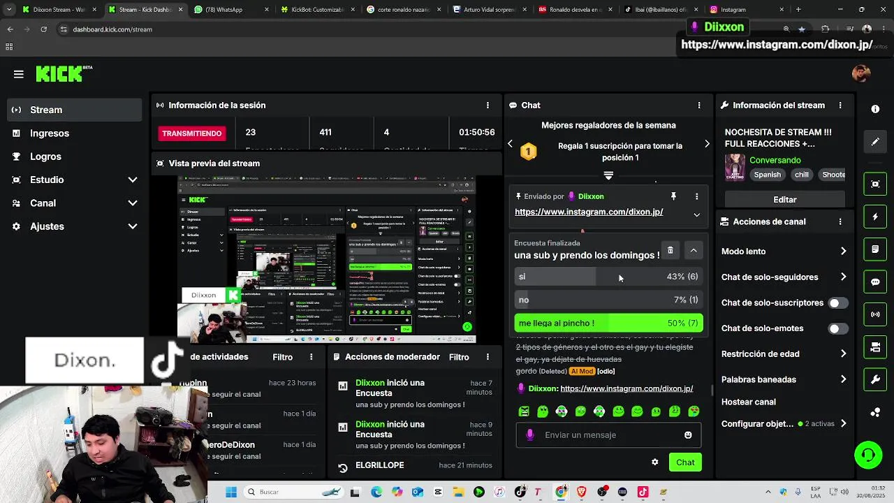This screenshot has height=503, width=894.
Task: Select the 'si' poll option bar
Action: tap(608, 277)
